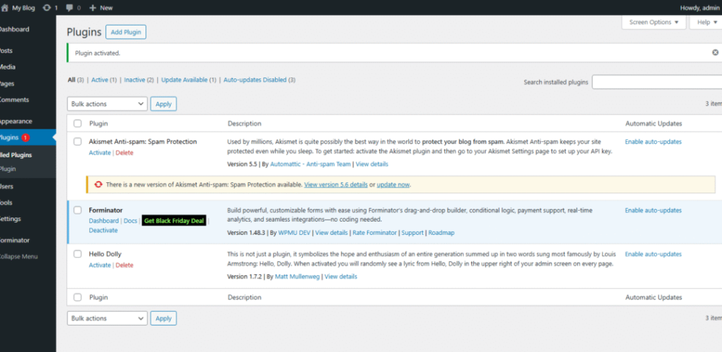Viewport: 722px width, 352px height.
Task: Open the top Bulk actions dropdown
Action: (108, 104)
